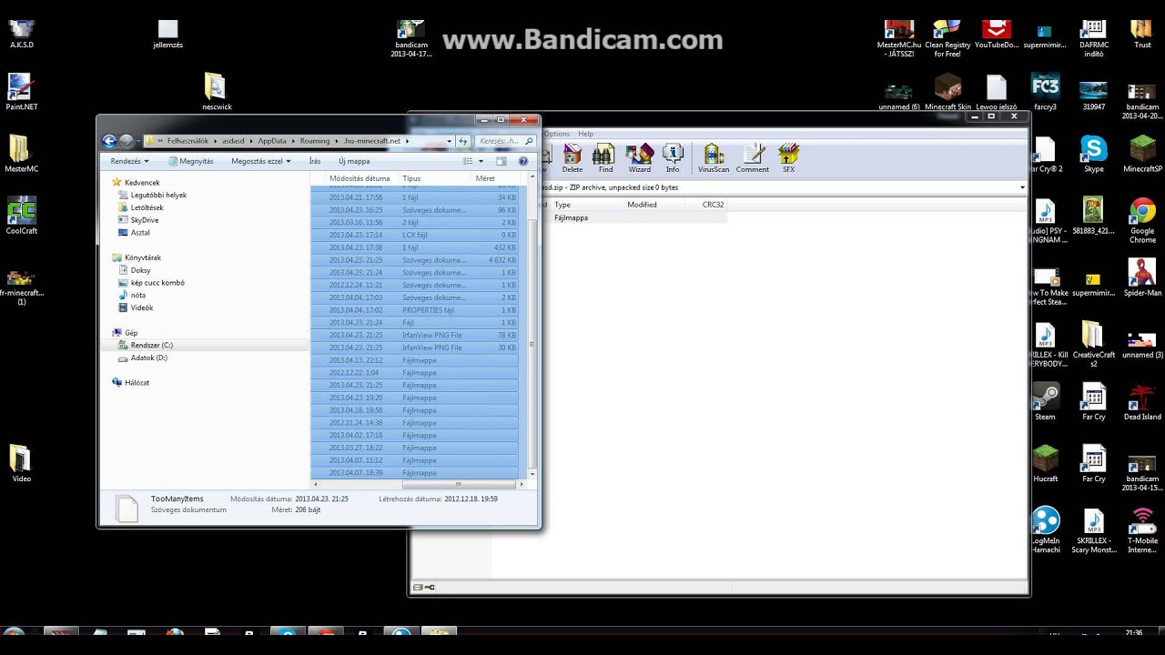Open the Megosztás ezzel dropdown
This screenshot has width=1165, height=655.
pyautogui.click(x=260, y=161)
